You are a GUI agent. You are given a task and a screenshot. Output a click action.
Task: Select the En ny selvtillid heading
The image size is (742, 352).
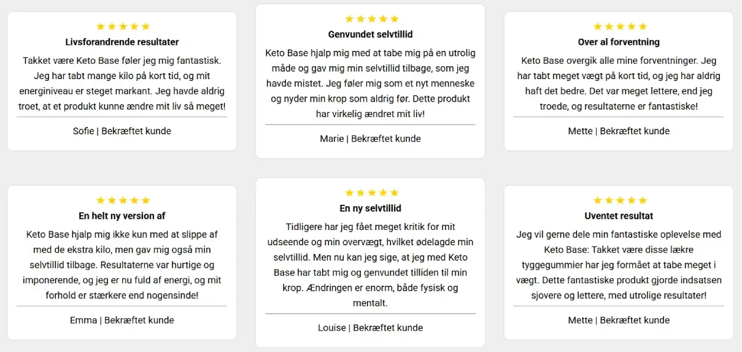tap(371, 209)
